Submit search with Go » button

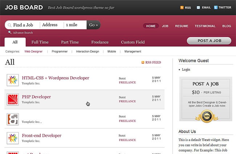(x=93, y=25)
